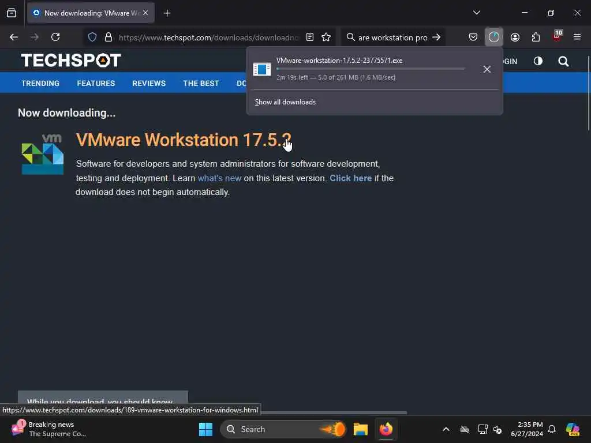Click the VMware Workstation product logo
The height and width of the screenshot is (443, 591).
43,154
